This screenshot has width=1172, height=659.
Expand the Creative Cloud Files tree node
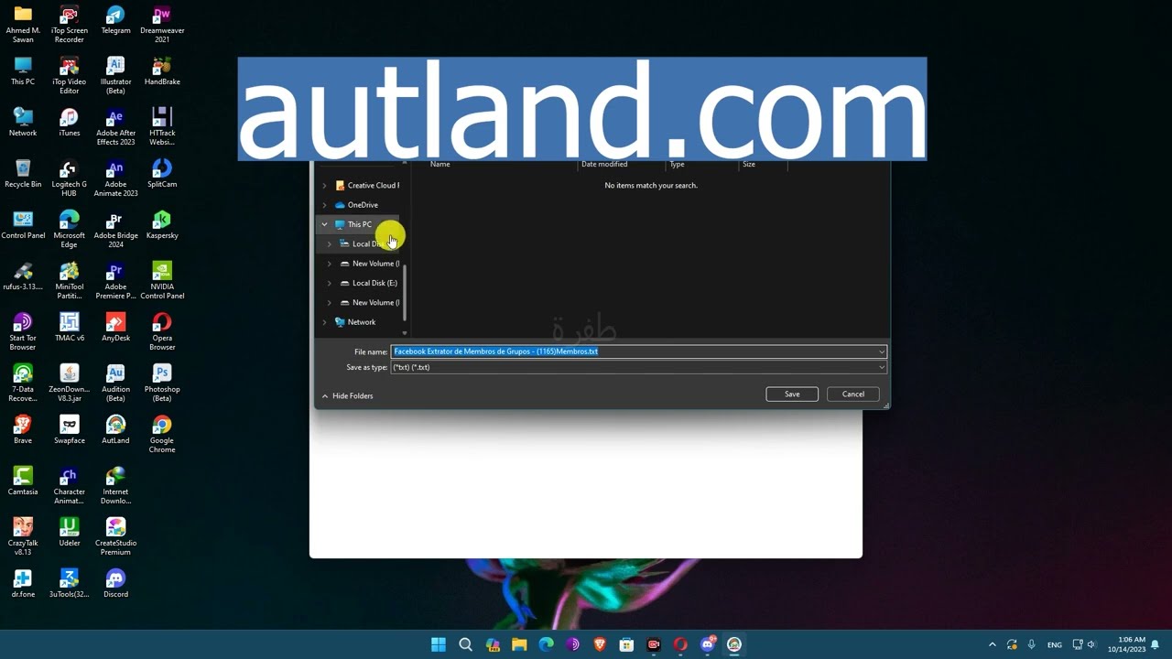[324, 186]
